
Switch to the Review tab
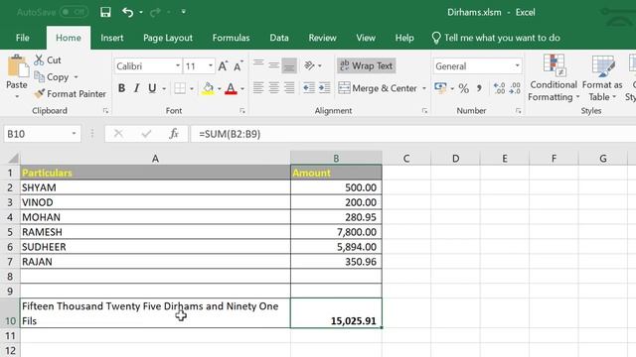tap(322, 38)
